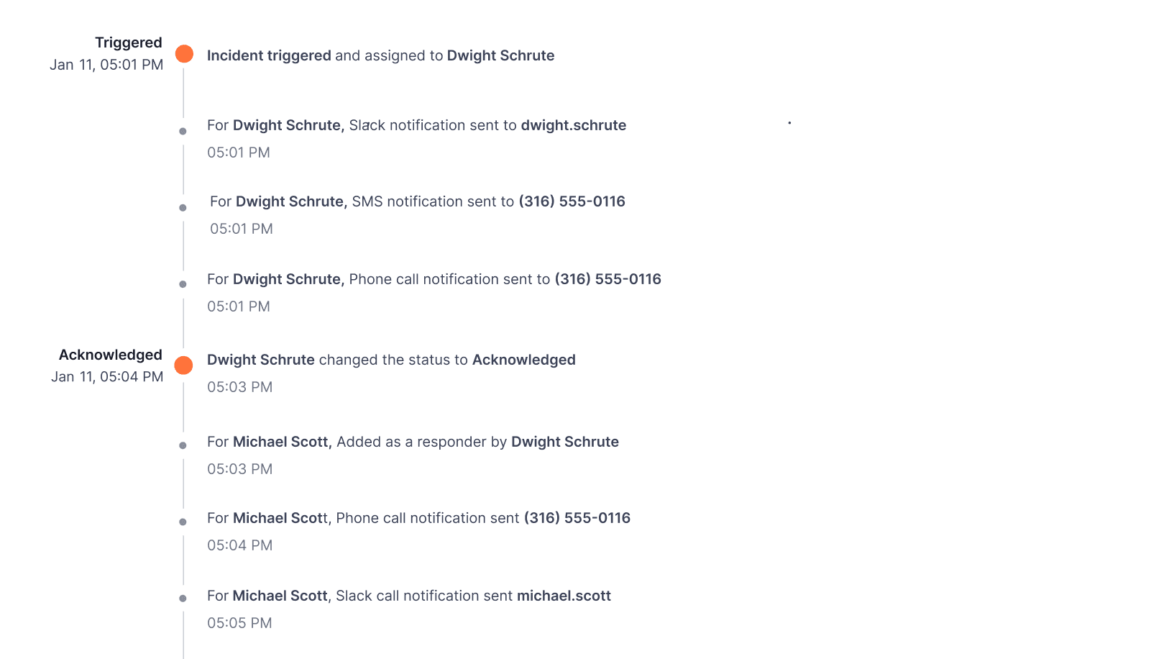The image size is (1151, 659).
Task: Select the Slack notification to dwight.schrute dot
Action: coord(183,131)
